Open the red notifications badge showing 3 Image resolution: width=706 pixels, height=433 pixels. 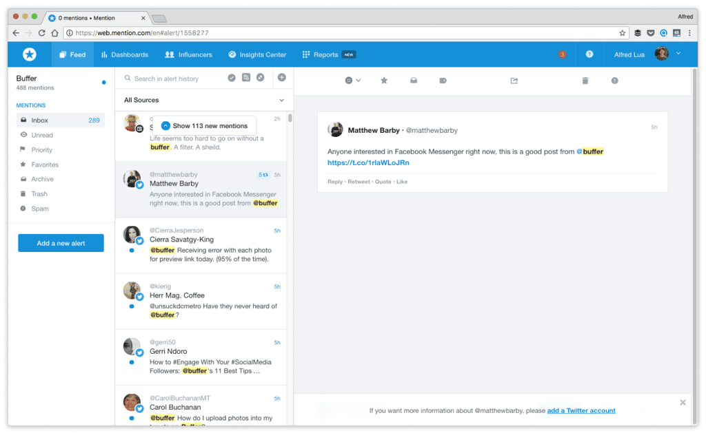[562, 54]
